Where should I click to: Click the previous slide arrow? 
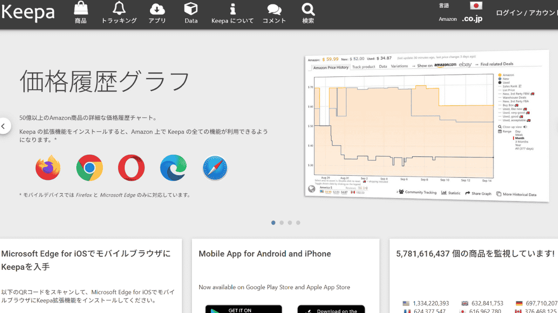3,126
